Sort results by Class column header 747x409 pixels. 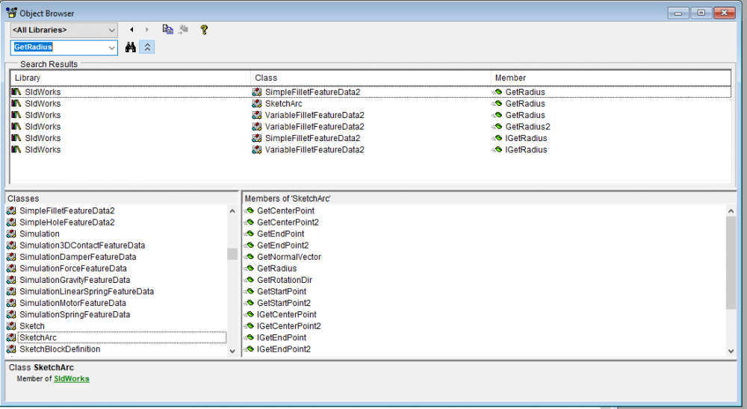(371, 78)
